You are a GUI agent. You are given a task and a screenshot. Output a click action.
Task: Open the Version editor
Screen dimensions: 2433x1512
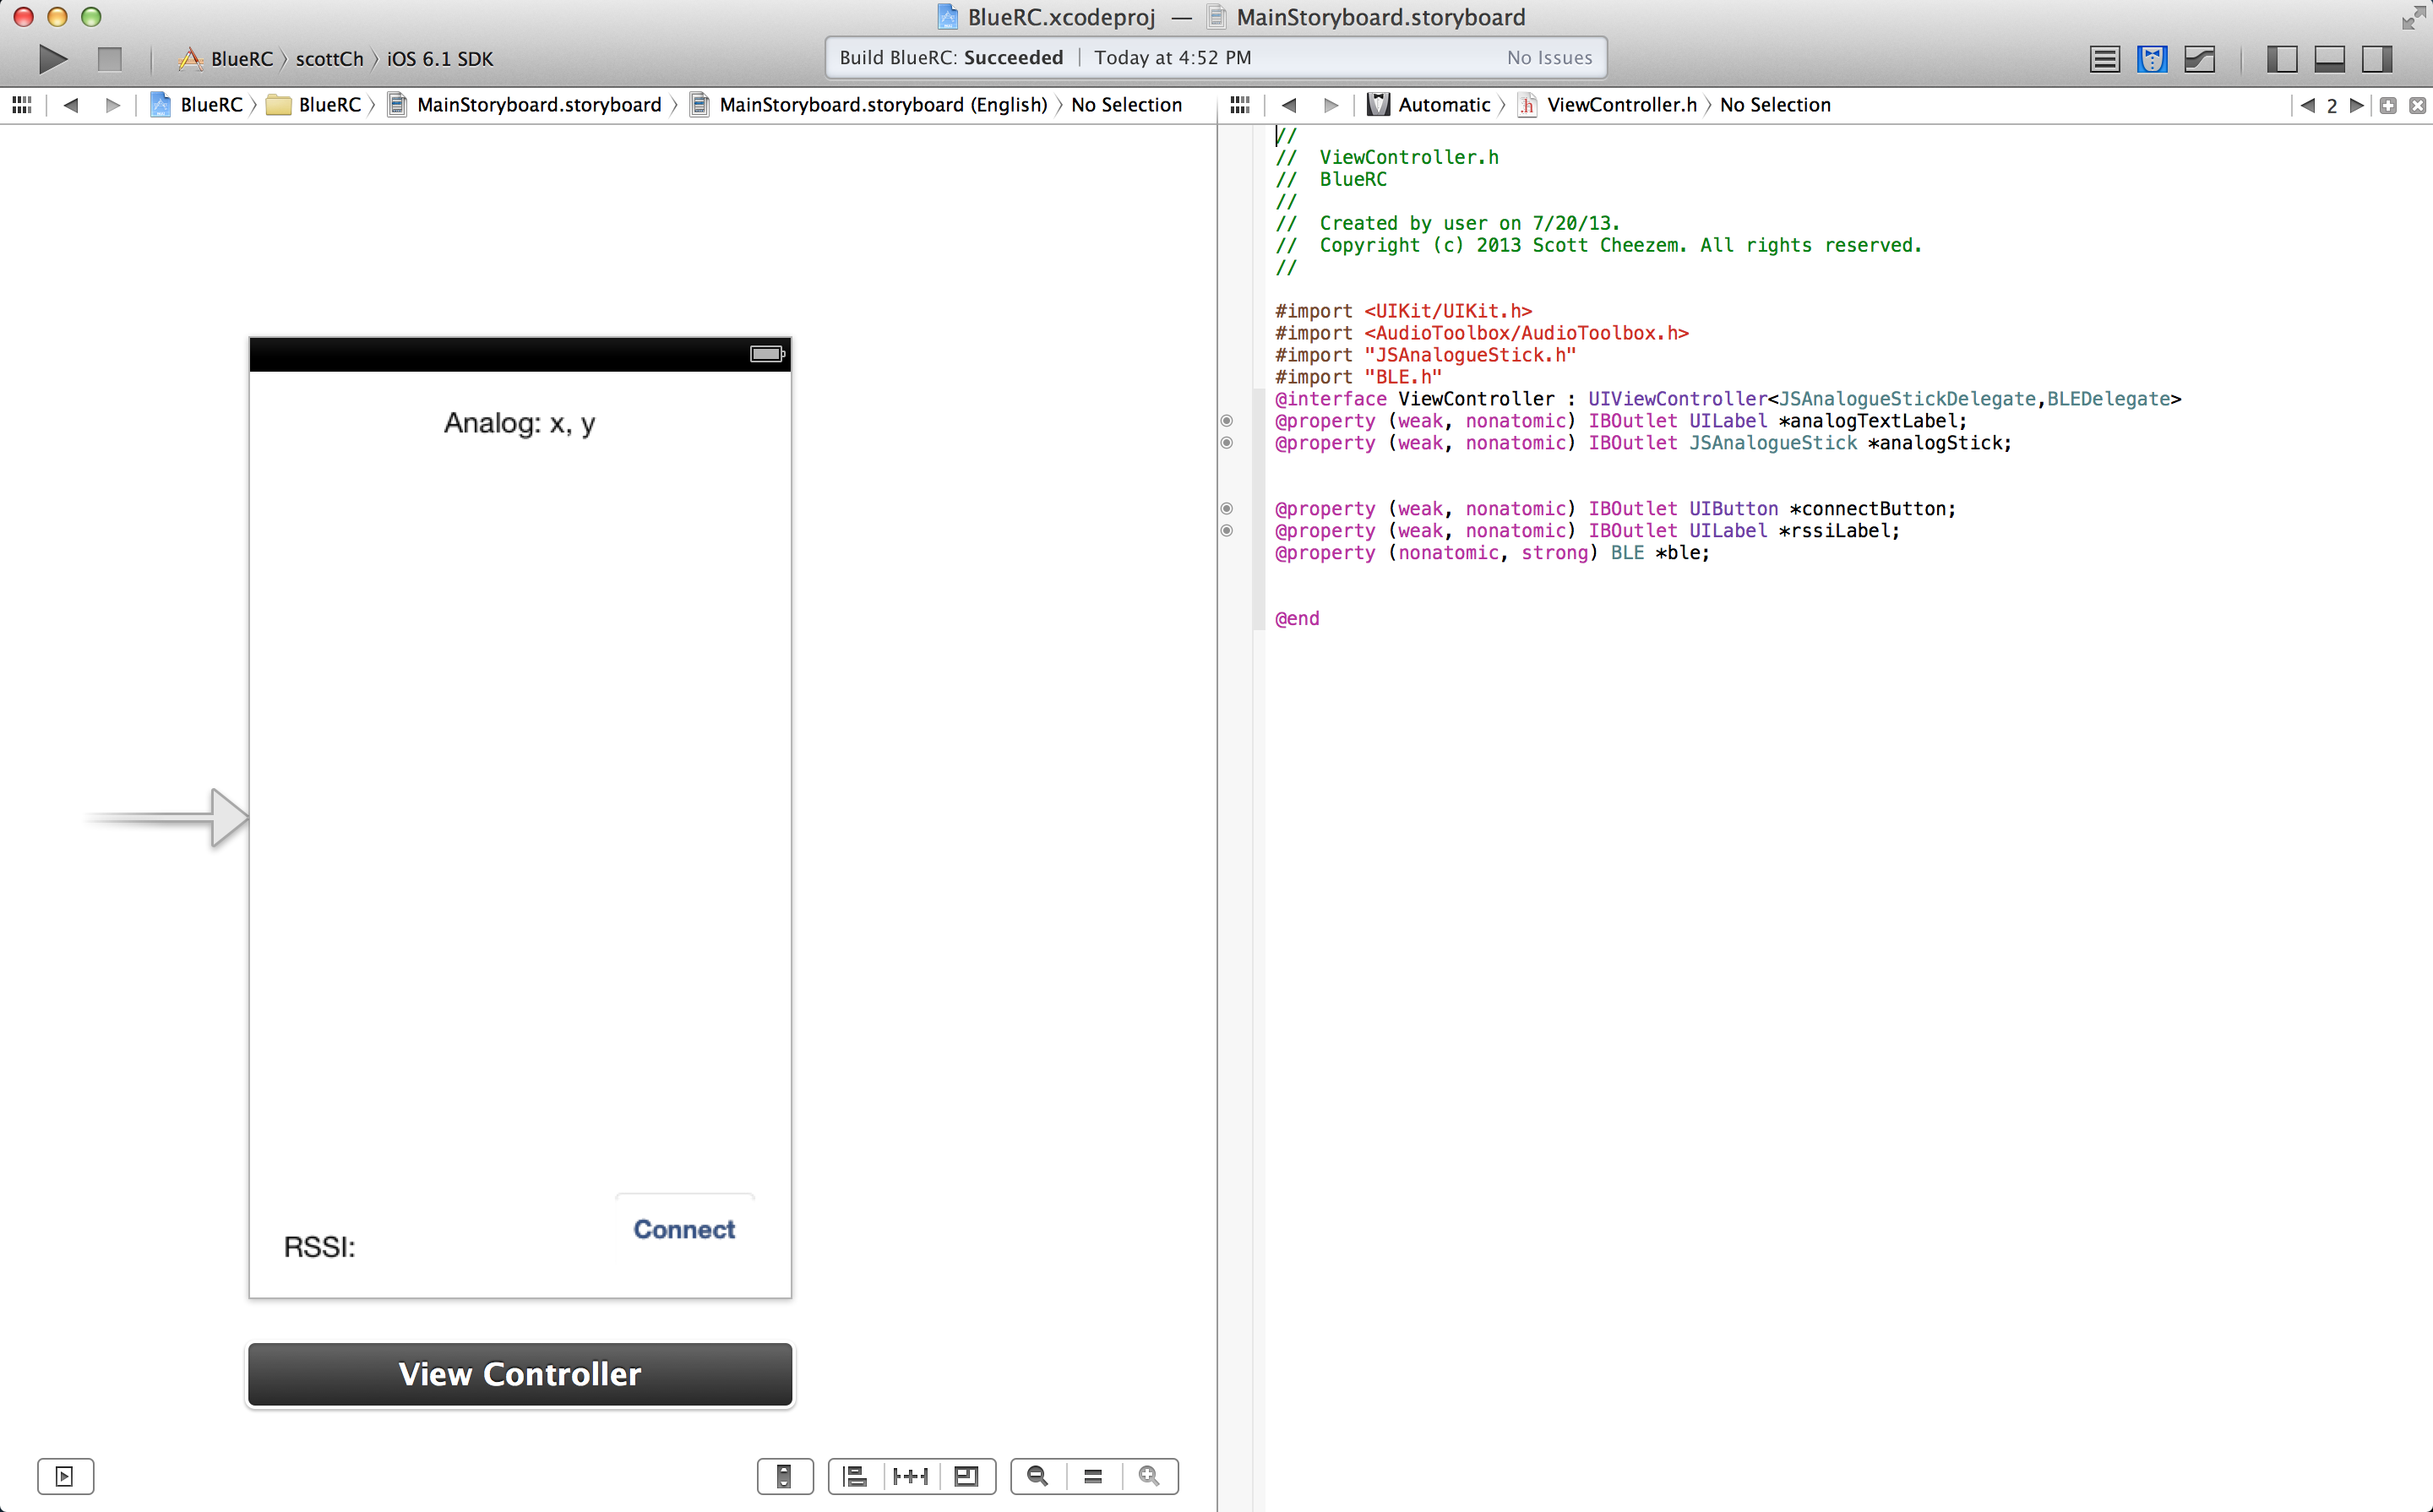coord(2199,58)
